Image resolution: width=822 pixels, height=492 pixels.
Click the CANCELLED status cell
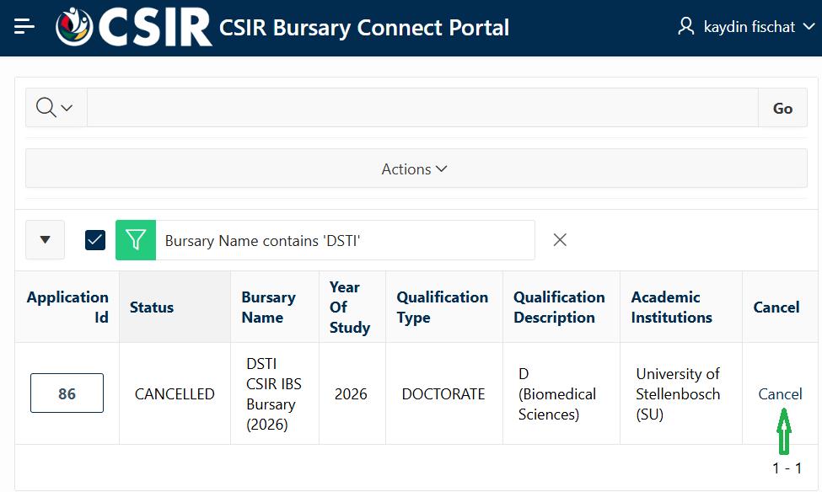tap(175, 394)
